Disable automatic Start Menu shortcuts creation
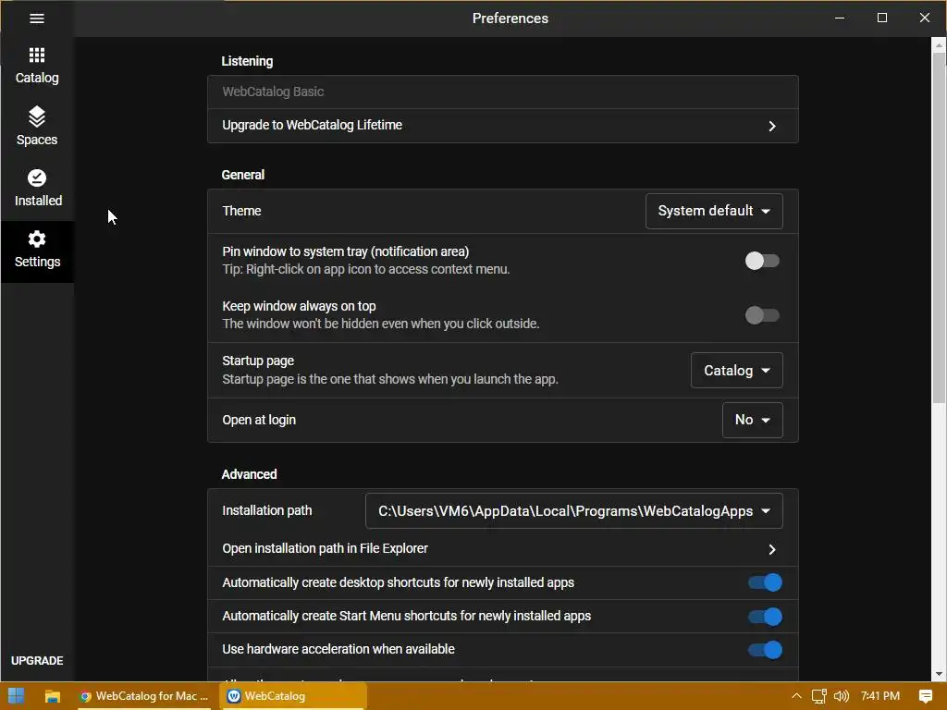 (x=765, y=617)
